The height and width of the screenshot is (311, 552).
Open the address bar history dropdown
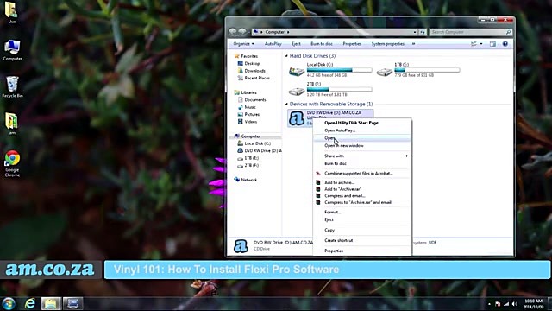point(415,32)
